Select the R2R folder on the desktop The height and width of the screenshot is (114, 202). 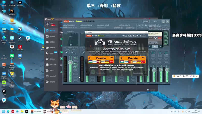tap(12, 30)
